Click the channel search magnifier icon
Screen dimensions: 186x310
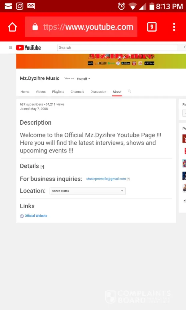[x=129, y=91]
